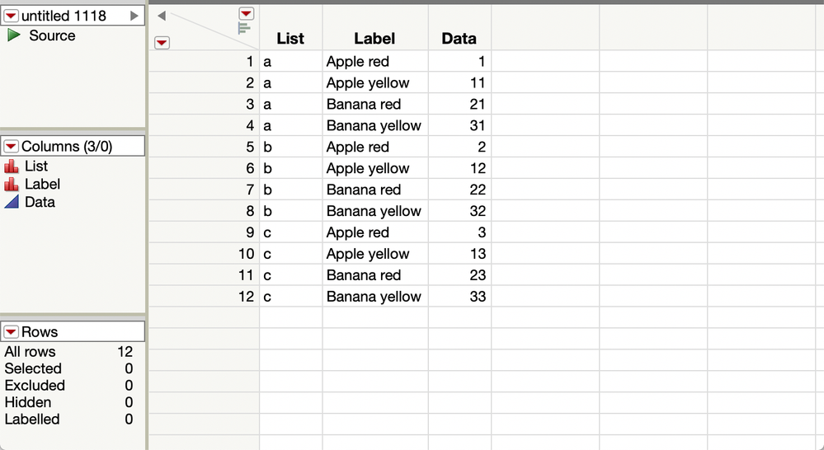Open the Rows red triangle menu
This screenshot has height=450, width=824.
(11, 332)
